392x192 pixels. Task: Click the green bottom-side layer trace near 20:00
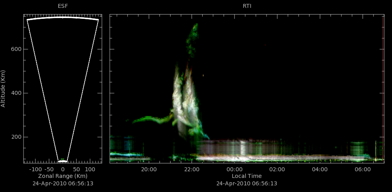point(151,119)
